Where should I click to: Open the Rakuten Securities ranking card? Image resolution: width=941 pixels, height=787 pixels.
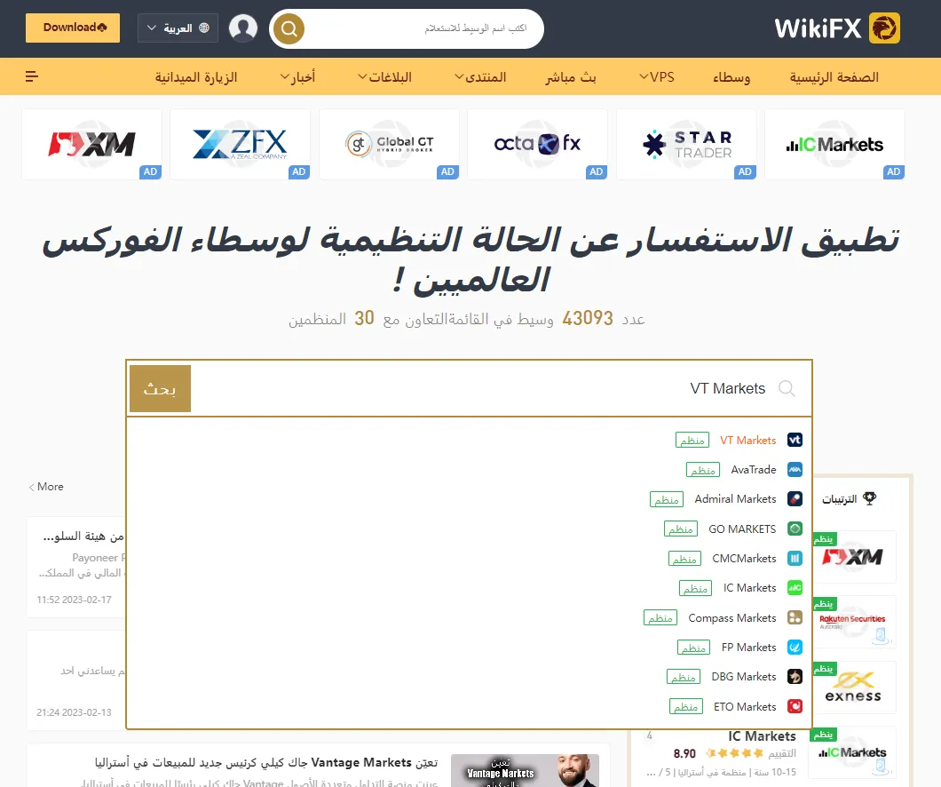click(853, 622)
